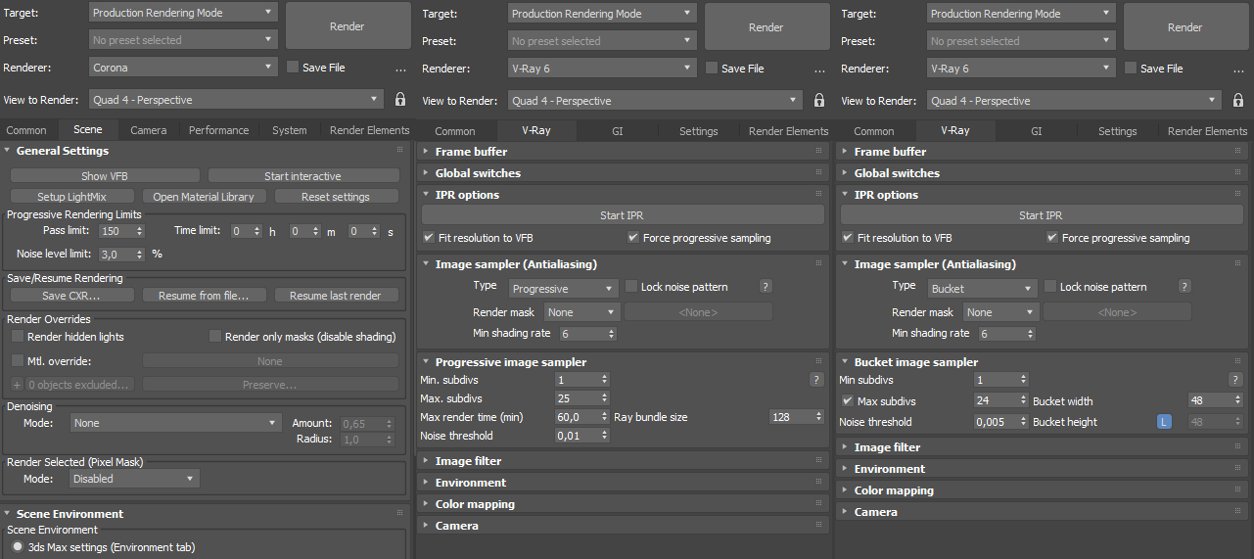Select the 3ds Max settings (Environment tab) radio button
The image size is (1254, 559).
point(18,546)
